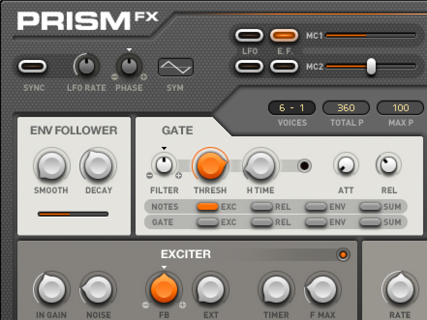Click the orange FB knob in Exciter
The image size is (427, 320).
164,289
